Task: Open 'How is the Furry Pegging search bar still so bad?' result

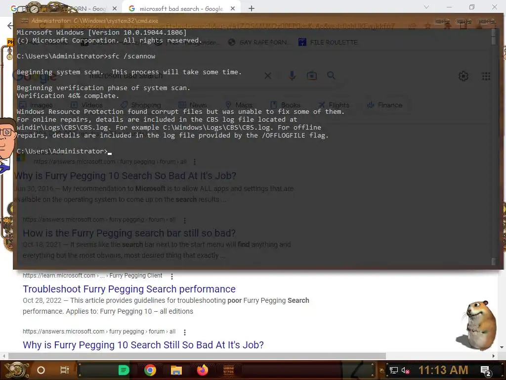Action: coord(129,233)
